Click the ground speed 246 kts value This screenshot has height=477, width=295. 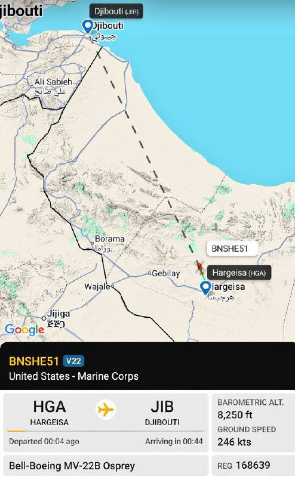(x=234, y=442)
